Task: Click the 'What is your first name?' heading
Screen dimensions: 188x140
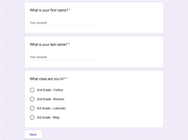Action: [49, 10]
